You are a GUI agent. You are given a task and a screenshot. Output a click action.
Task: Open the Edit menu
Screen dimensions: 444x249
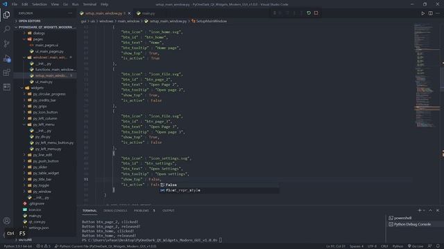[x=25, y=4]
